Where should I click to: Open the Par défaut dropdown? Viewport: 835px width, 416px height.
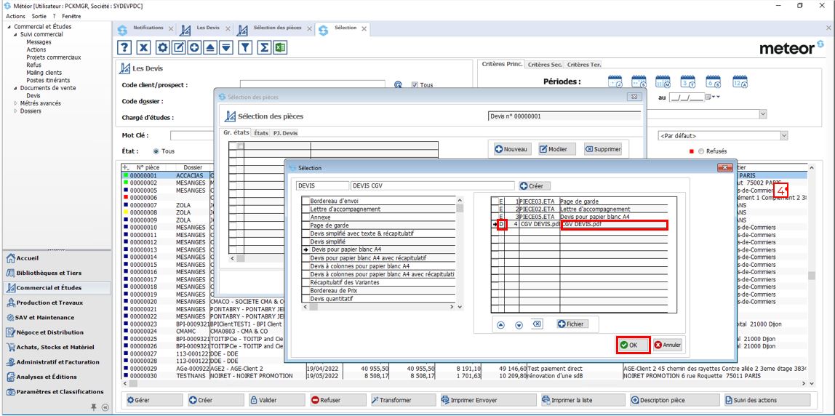click(783, 136)
